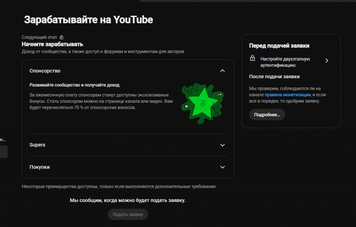Click the Покупки section title

click(39, 167)
